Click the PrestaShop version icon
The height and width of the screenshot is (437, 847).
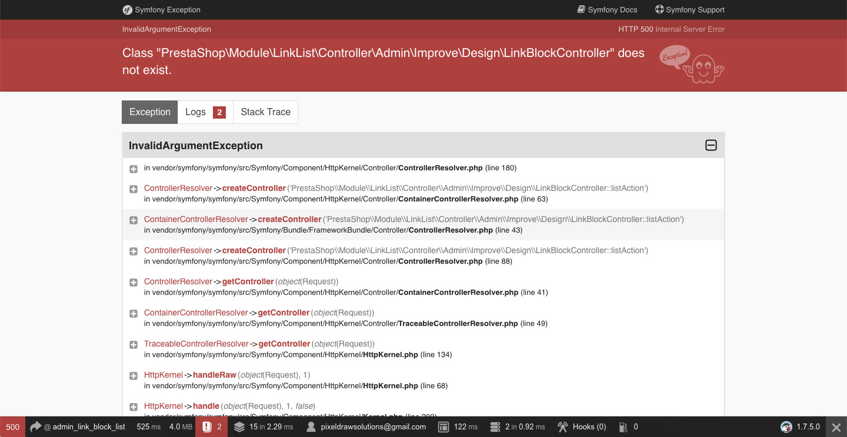(x=786, y=427)
